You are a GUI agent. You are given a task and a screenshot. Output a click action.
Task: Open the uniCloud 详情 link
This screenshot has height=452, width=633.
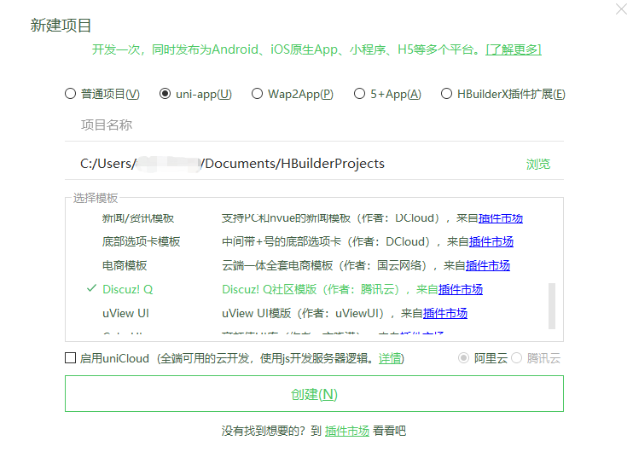pos(390,358)
